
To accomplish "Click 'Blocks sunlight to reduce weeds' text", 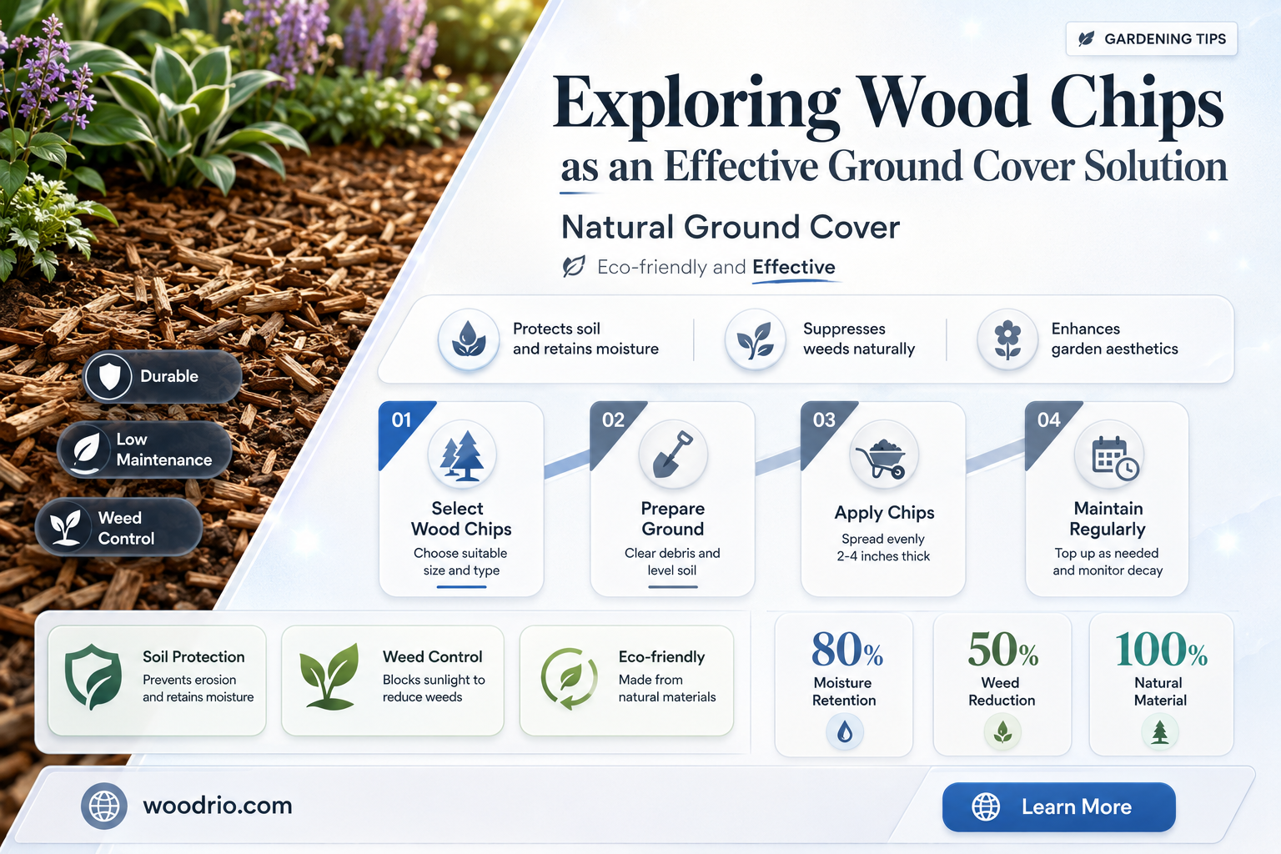I will tap(434, 688).
